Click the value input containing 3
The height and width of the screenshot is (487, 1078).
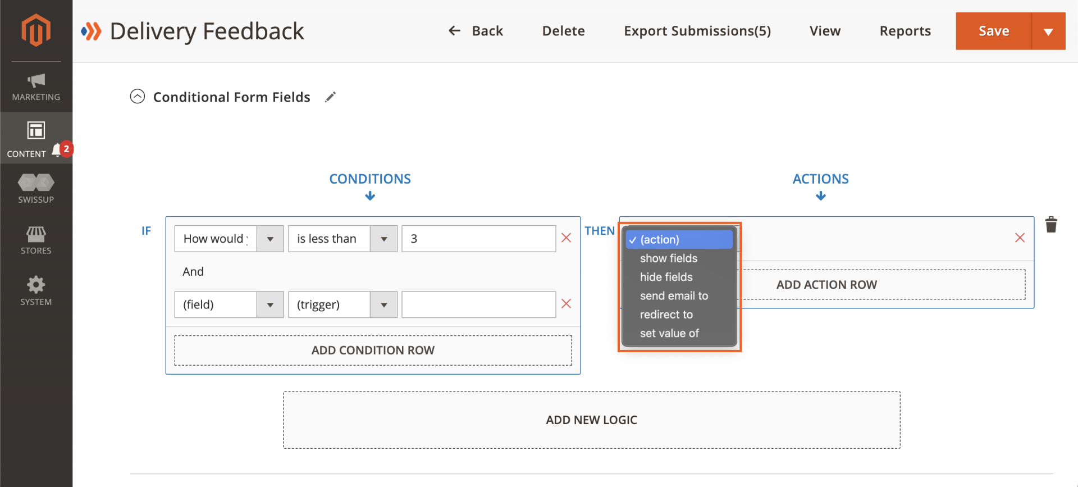pos(479,239)
